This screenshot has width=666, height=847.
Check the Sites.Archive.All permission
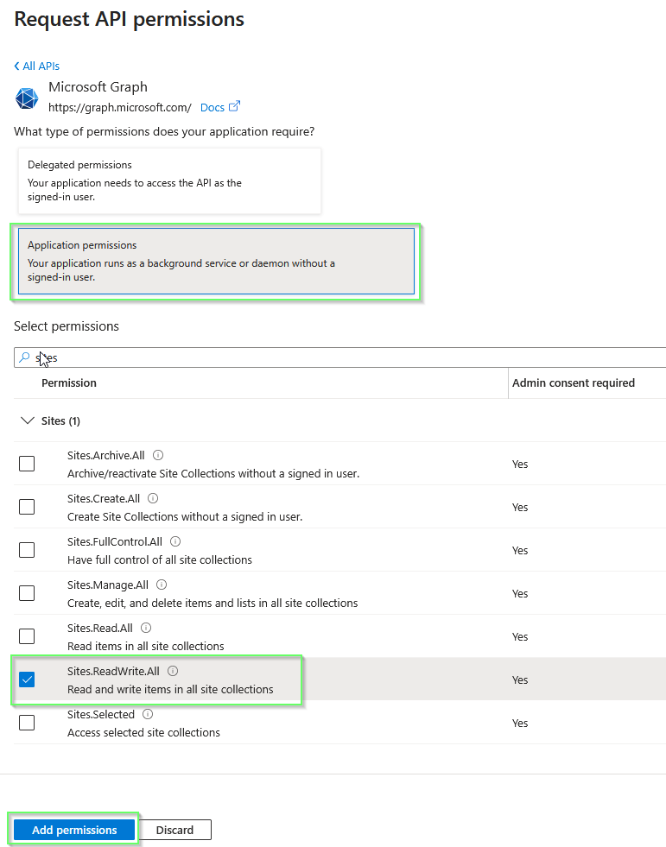pos(27,464)
